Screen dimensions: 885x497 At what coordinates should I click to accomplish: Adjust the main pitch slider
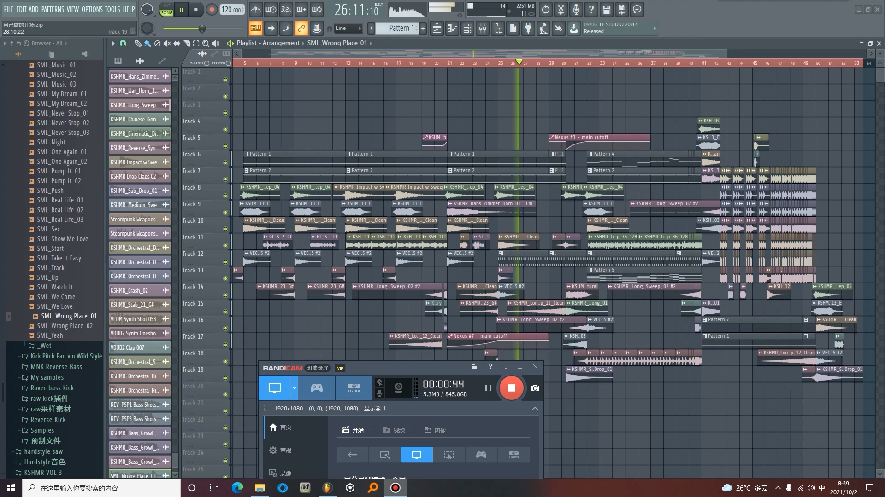[x=147, y=29]
